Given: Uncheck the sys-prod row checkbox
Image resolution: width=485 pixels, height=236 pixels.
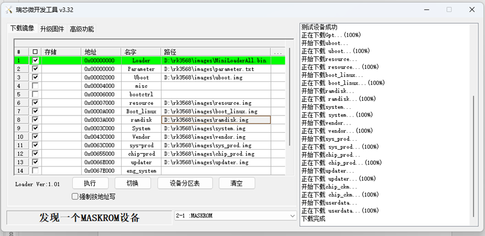Looking at the screenshot, I should tap(35, 145).
